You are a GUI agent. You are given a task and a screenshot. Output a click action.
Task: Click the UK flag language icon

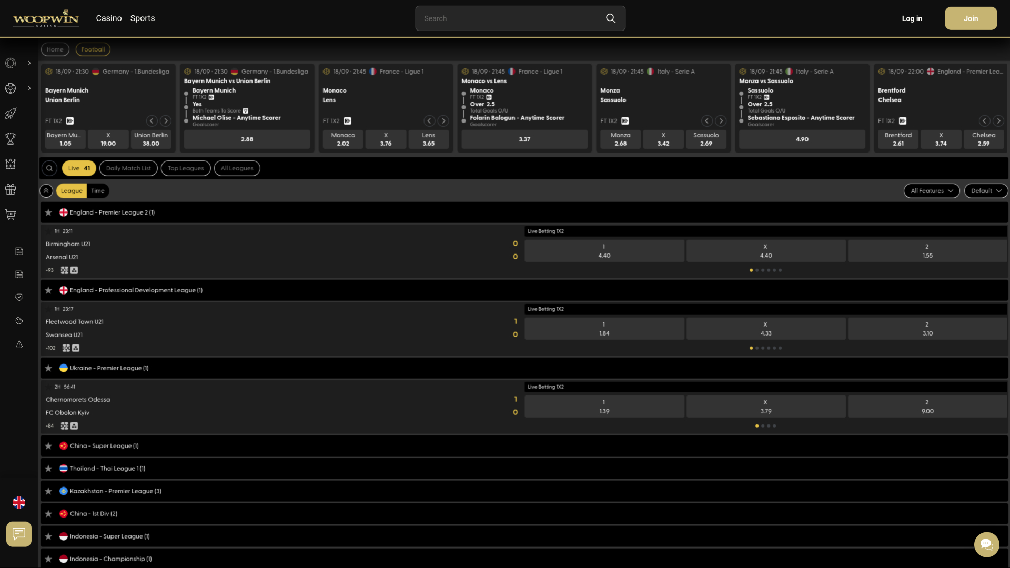19,503
